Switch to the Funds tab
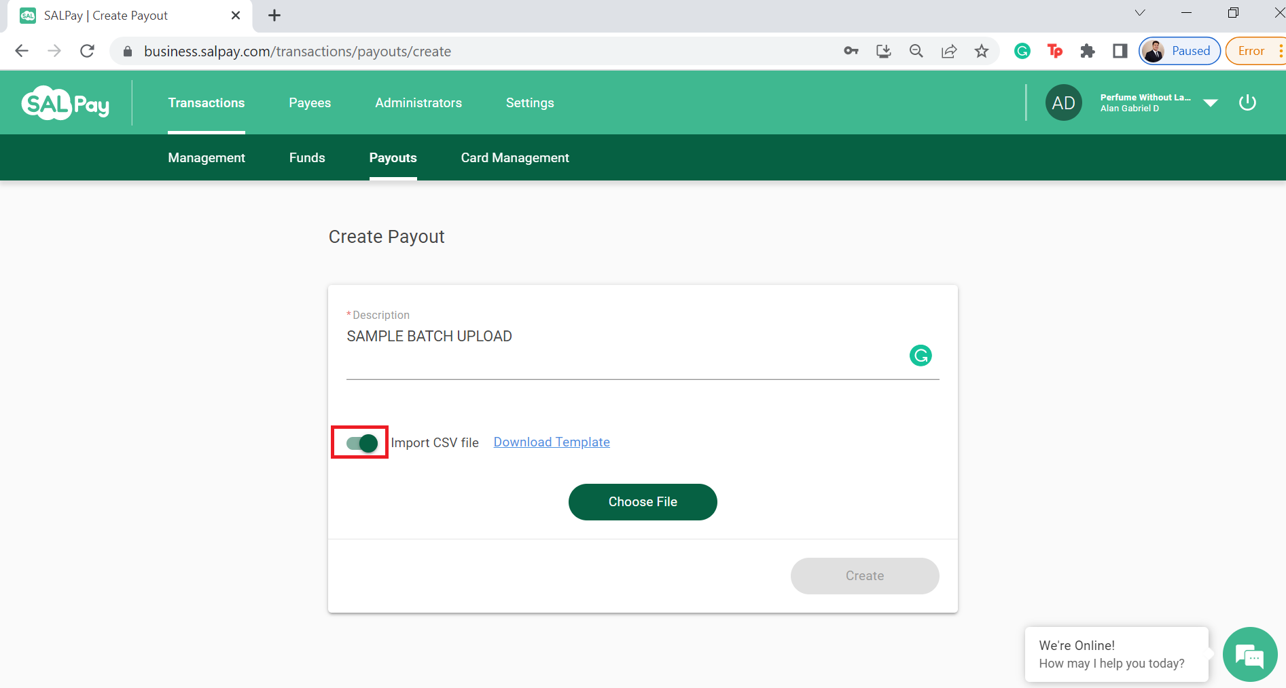Image resolution: width=1286 pixels, height=688 pixels. click(307, 157)
